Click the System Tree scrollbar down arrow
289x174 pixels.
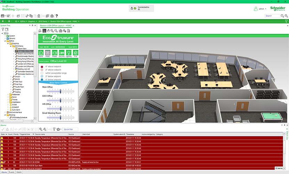tap(35, 118)
